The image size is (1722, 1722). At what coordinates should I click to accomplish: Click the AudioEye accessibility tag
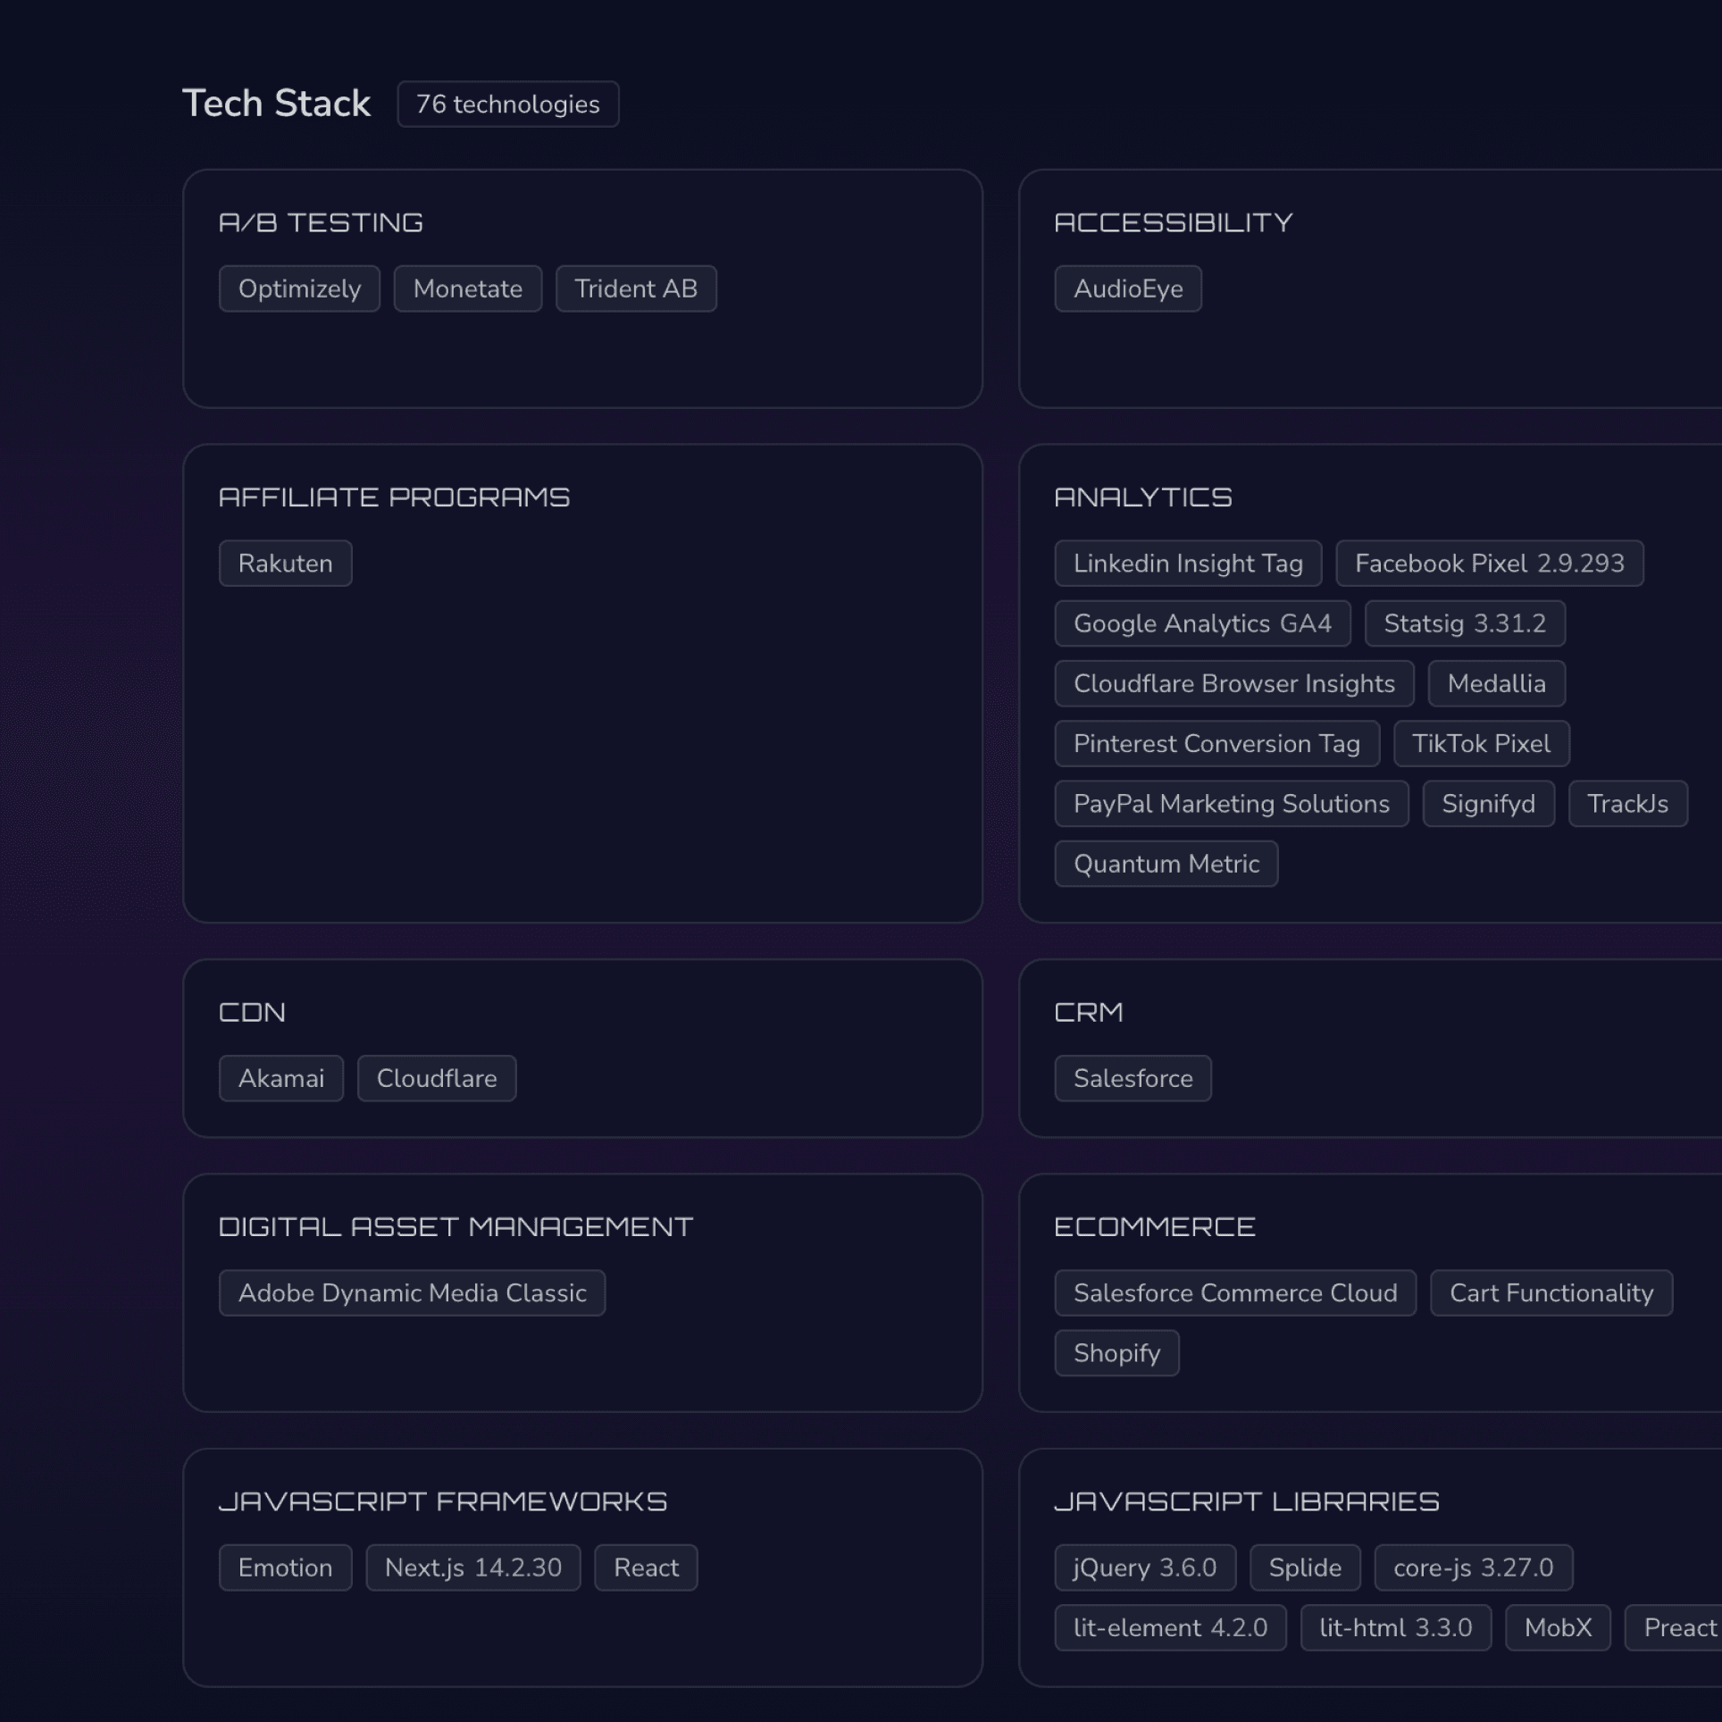coord(1128,288)
